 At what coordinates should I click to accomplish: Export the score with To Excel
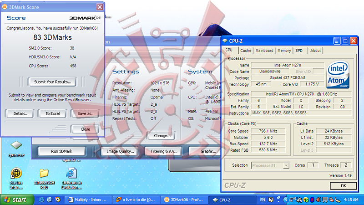point(52,113)
